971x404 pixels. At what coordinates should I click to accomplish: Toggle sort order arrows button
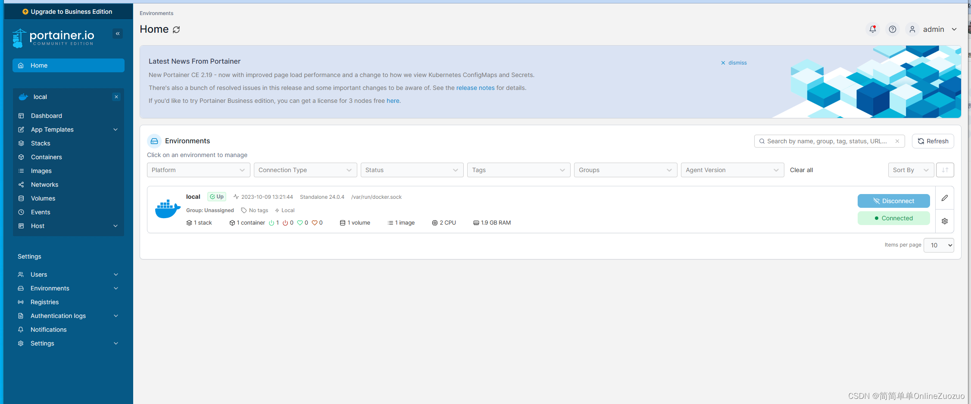[x=945, y=170]
